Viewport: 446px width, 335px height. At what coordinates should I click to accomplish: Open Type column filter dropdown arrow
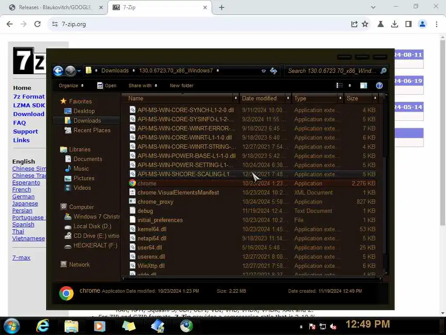coord(340,98)
